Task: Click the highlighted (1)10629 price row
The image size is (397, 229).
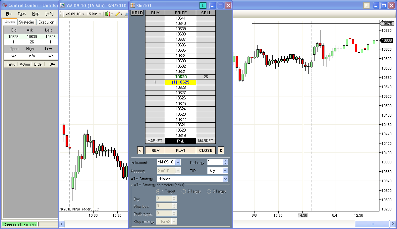Action: click(181, 82)
